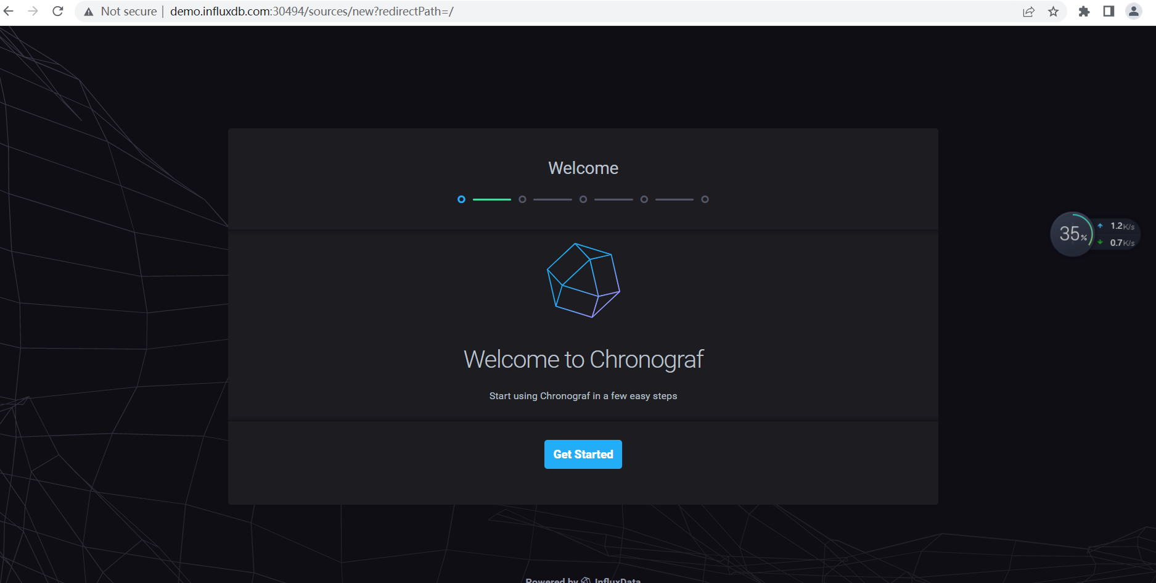Open the browser side panel icon
This screenshot has height=583, width=1156.
(x=1109, y=11)
